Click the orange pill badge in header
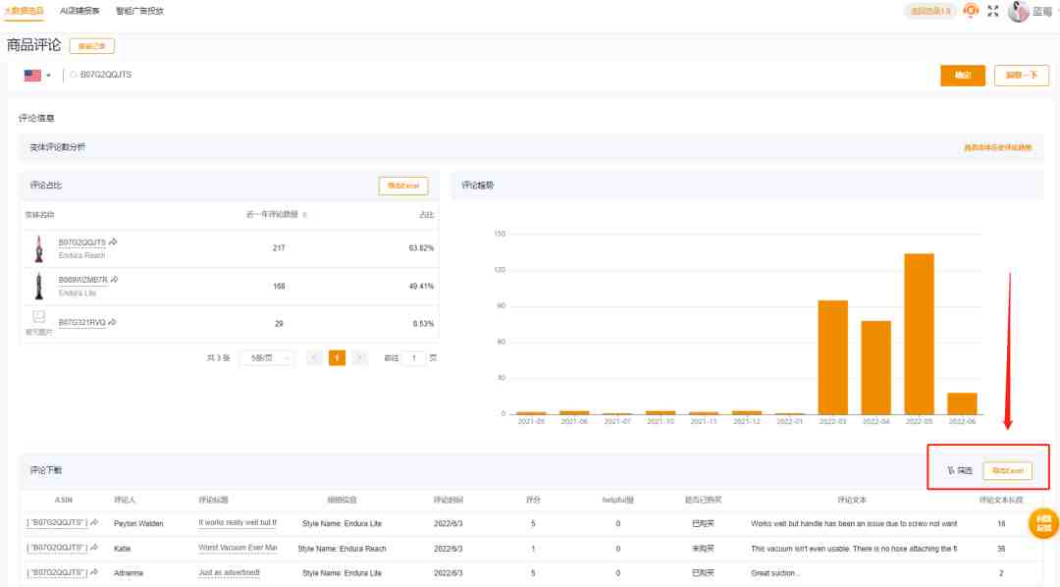Screen dimensions: 1060x587 pyautogui.click(x=930, y=11)
